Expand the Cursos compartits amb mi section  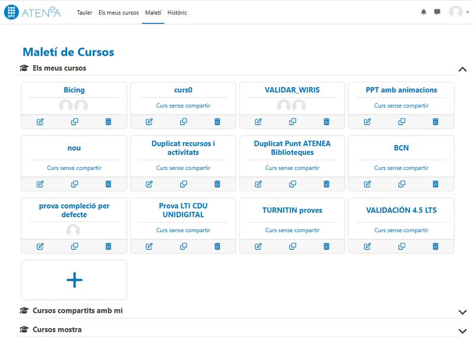463,312
